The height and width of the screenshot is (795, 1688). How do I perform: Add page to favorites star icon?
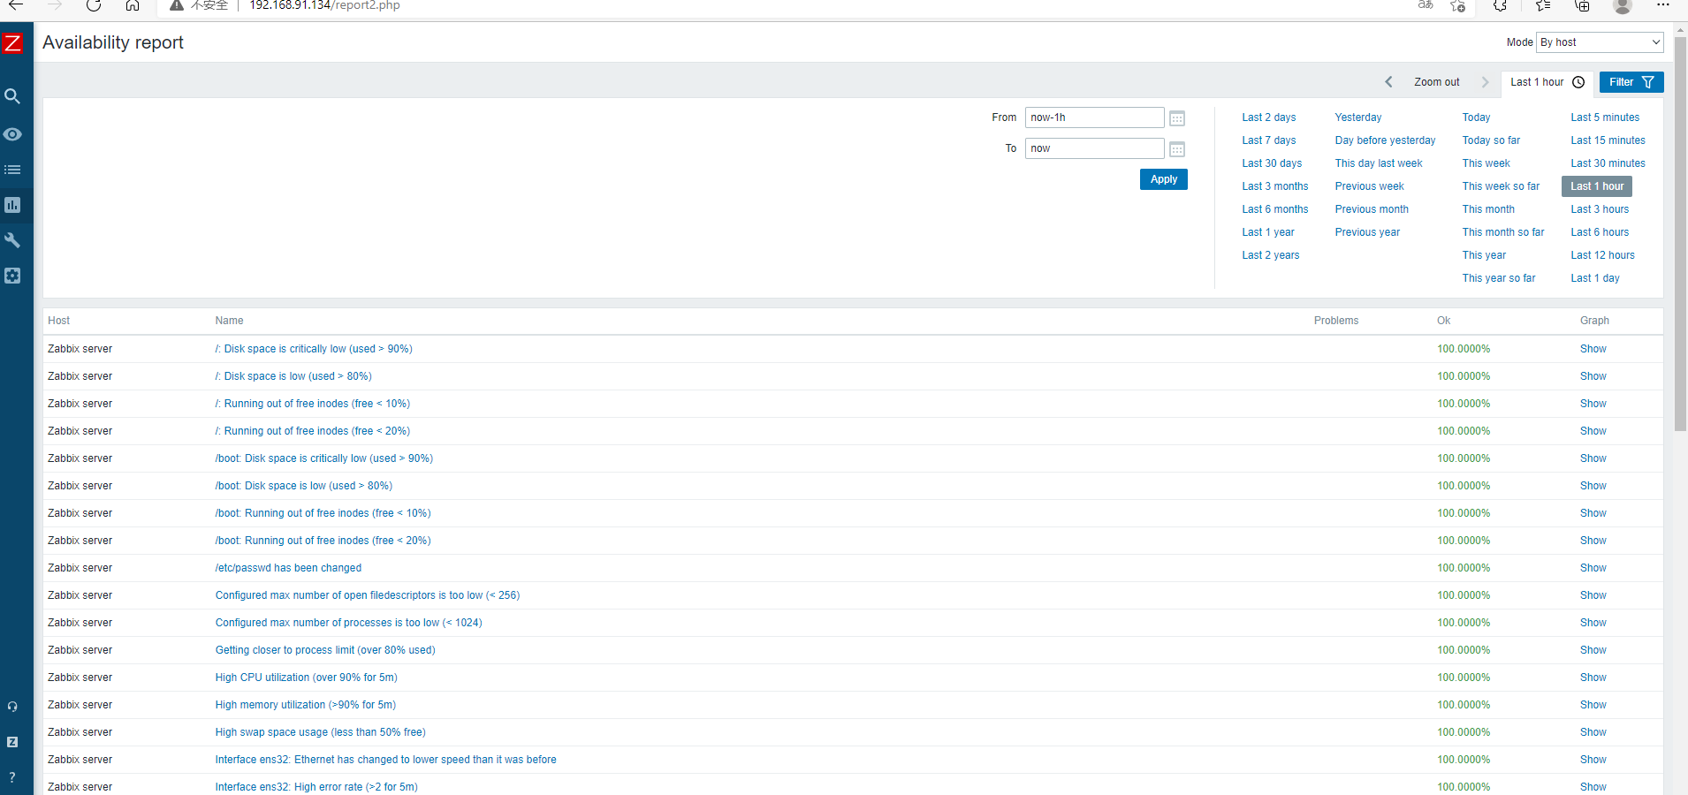pos(1457,5)
